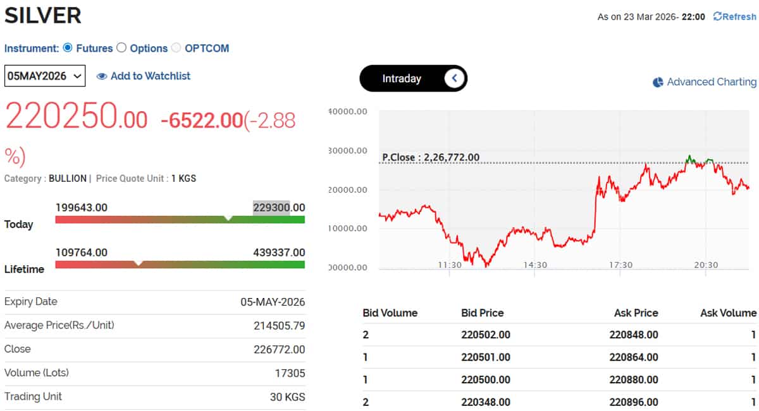Click the Lifetime price range bar
Viewport: 759px width, 411px height.
[180, 264]
